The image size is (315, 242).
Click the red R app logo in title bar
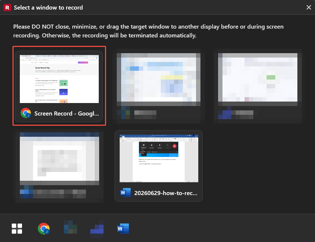click(7, 7)
